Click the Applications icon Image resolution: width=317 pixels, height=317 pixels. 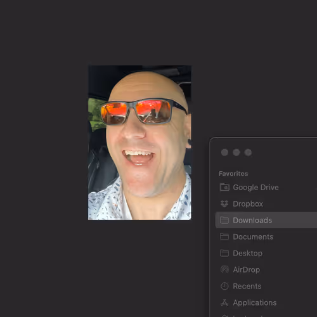(224, 302)
